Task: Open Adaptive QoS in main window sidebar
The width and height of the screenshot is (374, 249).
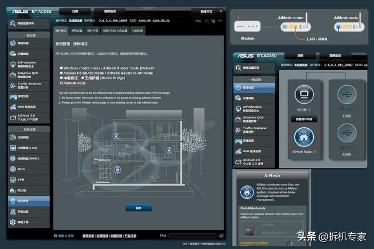Action: 29,75
